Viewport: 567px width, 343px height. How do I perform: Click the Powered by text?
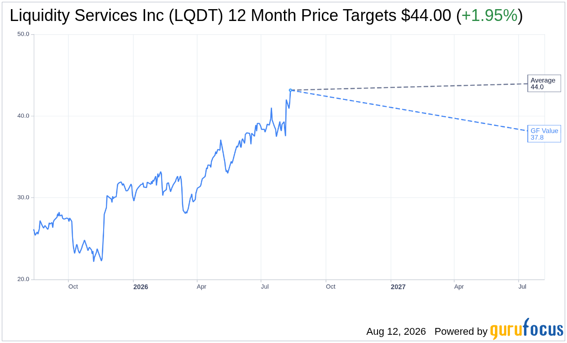[x=461, y=332]
